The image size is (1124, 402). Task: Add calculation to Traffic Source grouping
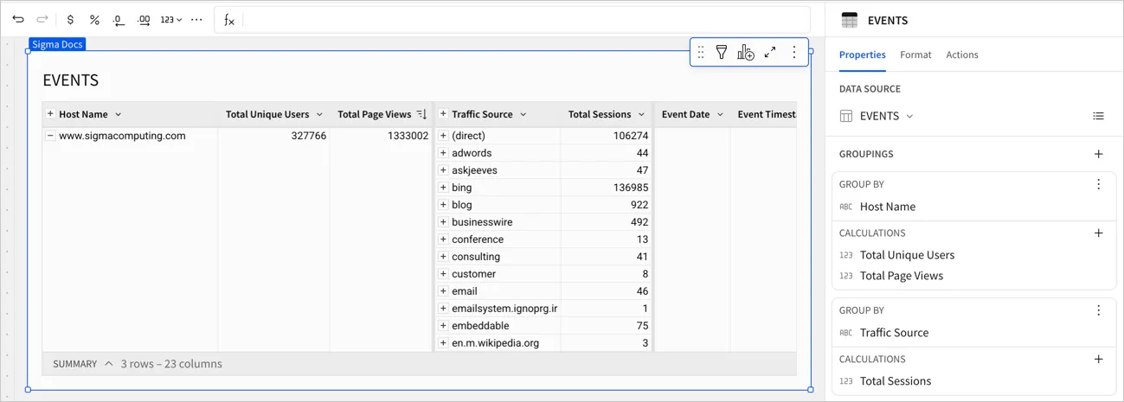pyautogui.click(x=1098, y=359)
